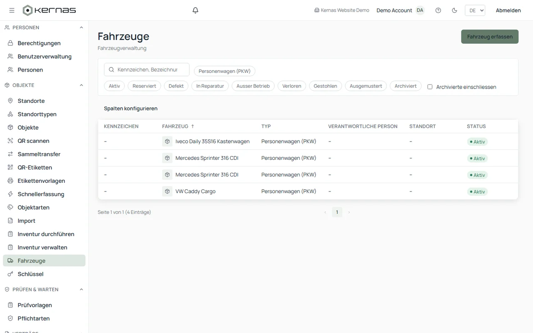
Task: Open Prüfvorlagen in sidebar
Action: 44,305
